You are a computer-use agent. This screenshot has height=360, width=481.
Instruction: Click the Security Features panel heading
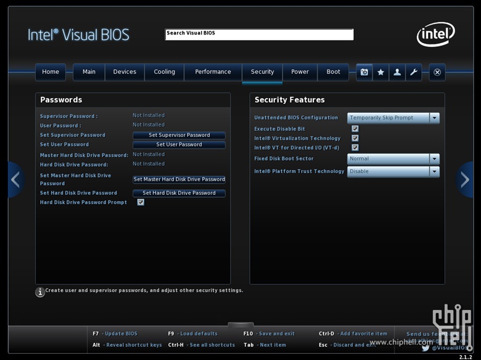290,100
